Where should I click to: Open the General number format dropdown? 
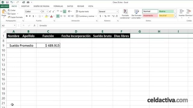pyautogui.click(x=117, y=11)
